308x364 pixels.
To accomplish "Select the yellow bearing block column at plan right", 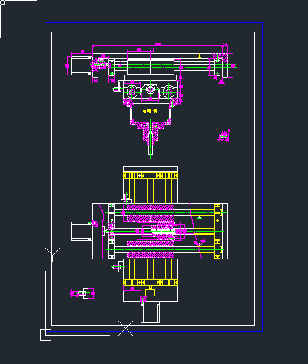I will click(217, 231).
